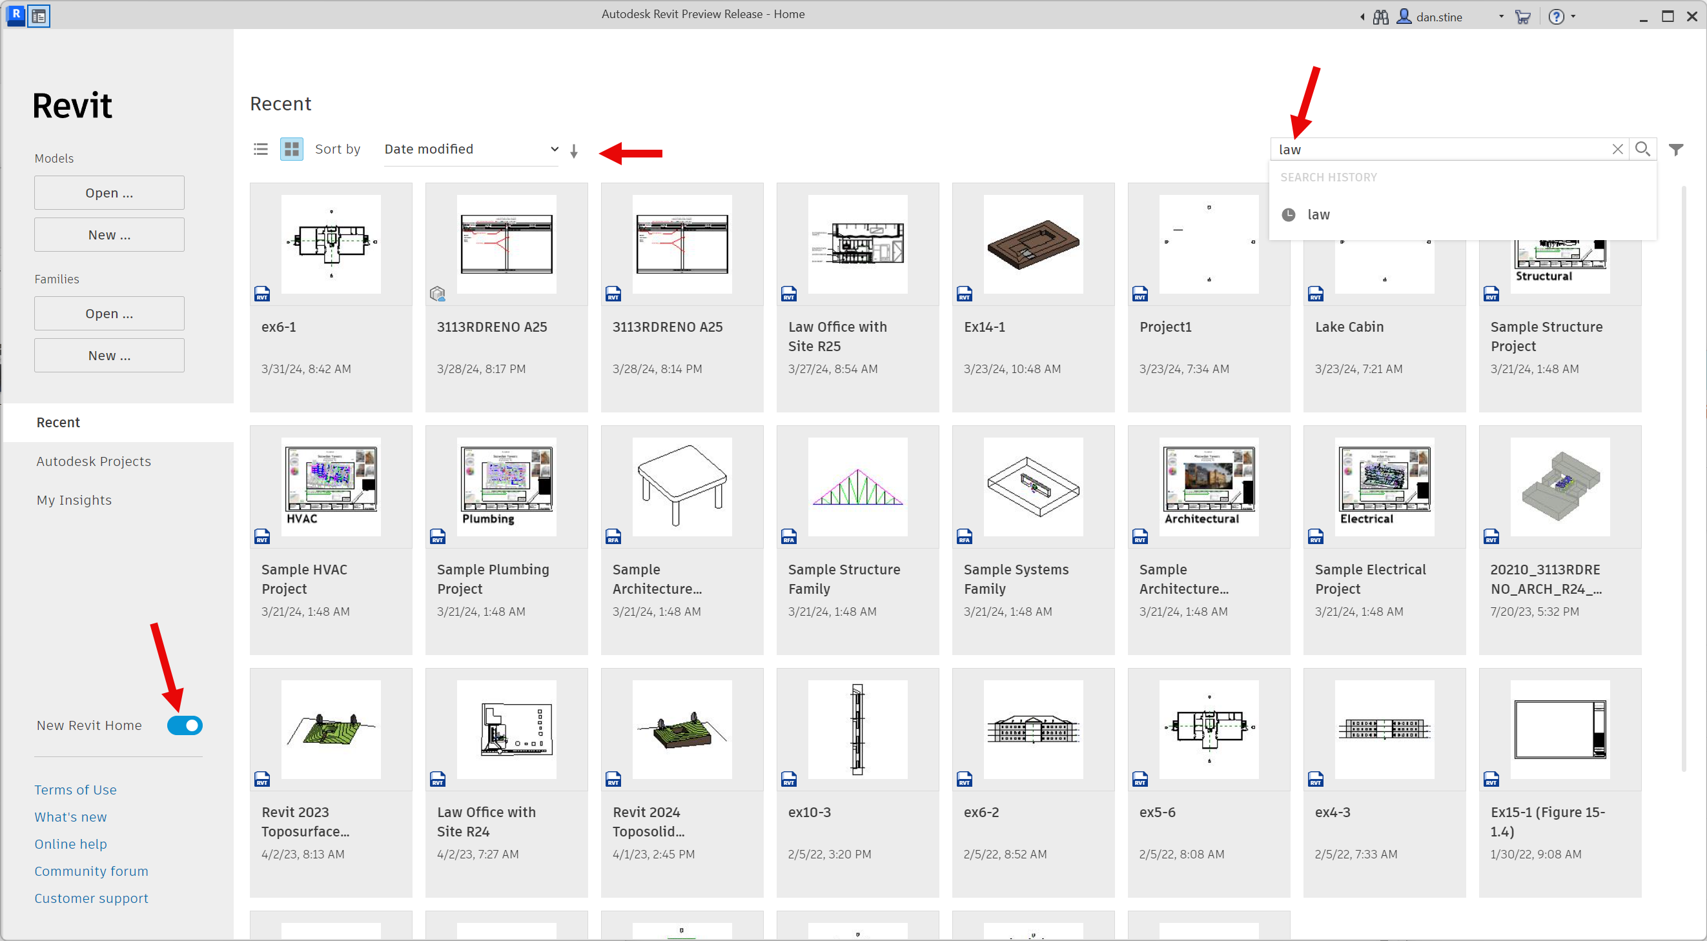Switch to grid thumbnail view
The width and height of the screenshot is (1707, 941).
click(x=292, y=149)
